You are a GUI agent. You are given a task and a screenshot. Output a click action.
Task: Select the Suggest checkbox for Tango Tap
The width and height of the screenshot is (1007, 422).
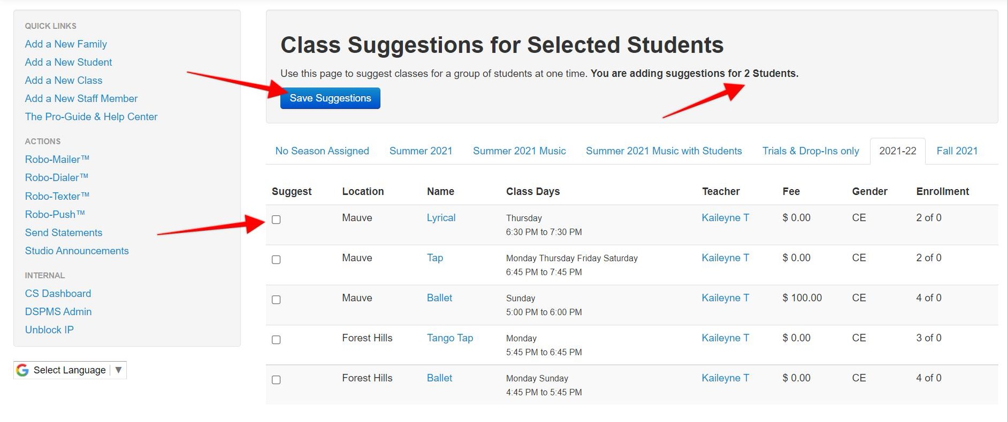coord(276,340)
